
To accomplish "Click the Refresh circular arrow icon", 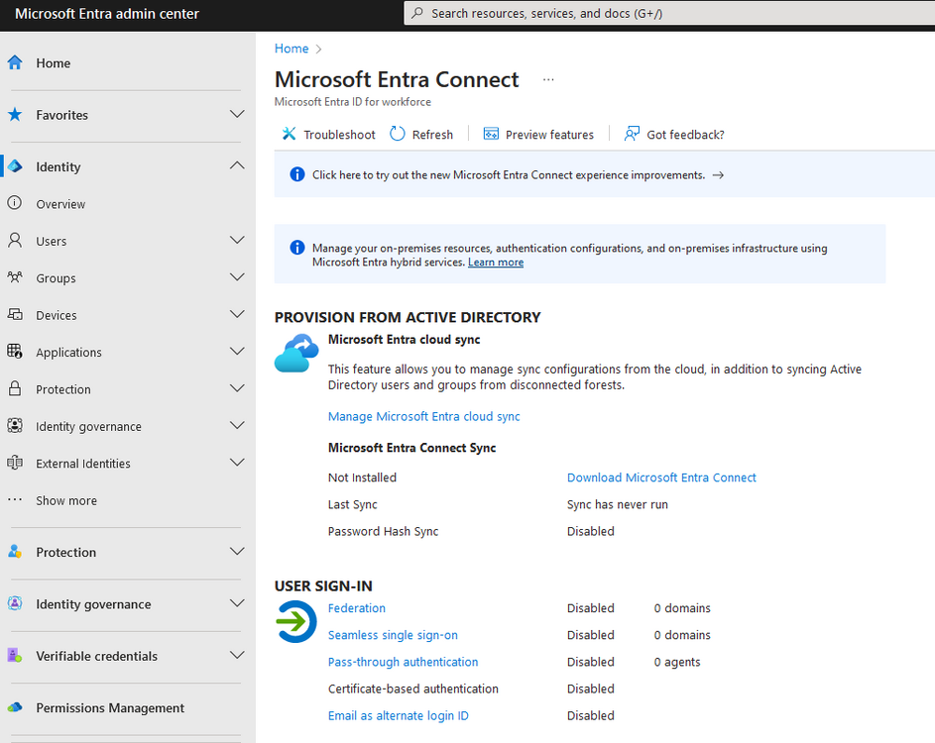I will (x=398, y=134).
